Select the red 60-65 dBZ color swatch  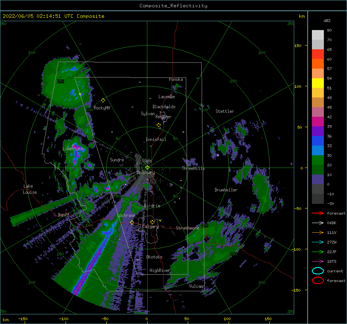point(318,54)
